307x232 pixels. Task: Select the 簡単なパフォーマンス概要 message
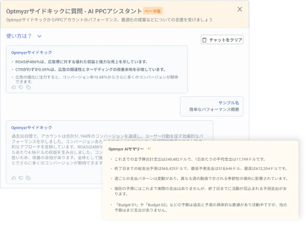coord(214,109)
